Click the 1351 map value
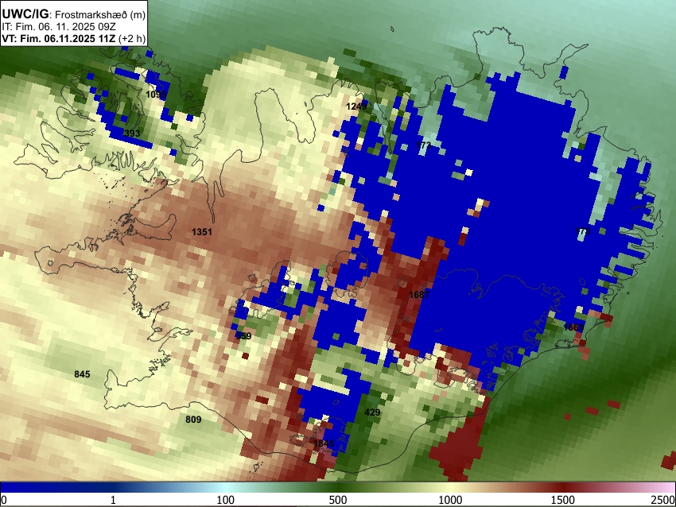 (202, 232)
